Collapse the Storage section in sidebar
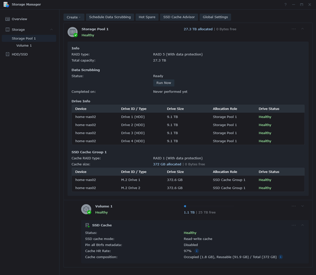Image resolution: width=316 pixels, height=275 pixels. (x=51, y=30)
